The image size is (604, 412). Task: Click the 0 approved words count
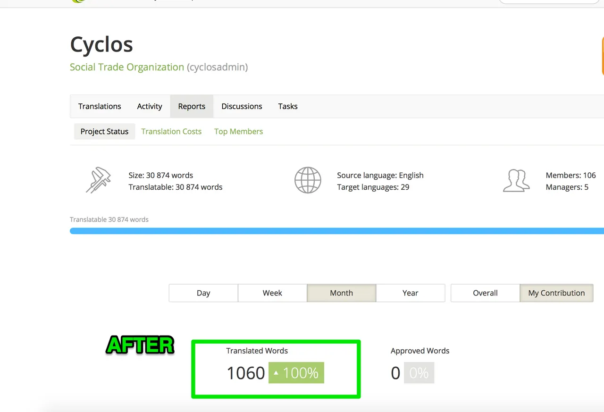click(x=395, y=373)
